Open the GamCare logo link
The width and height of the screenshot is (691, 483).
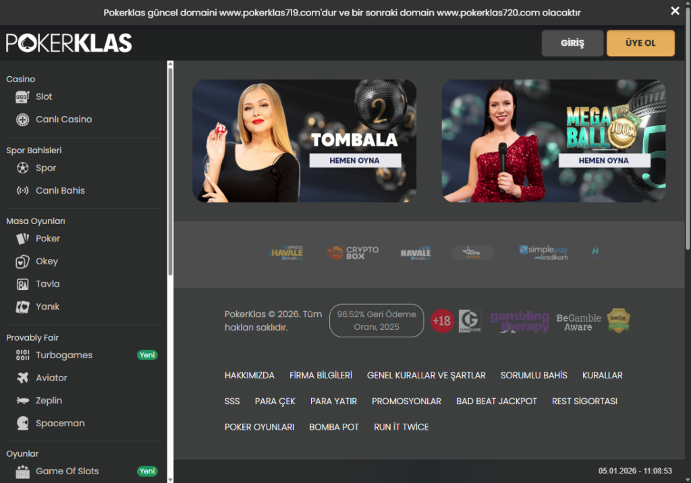(469, 320)
